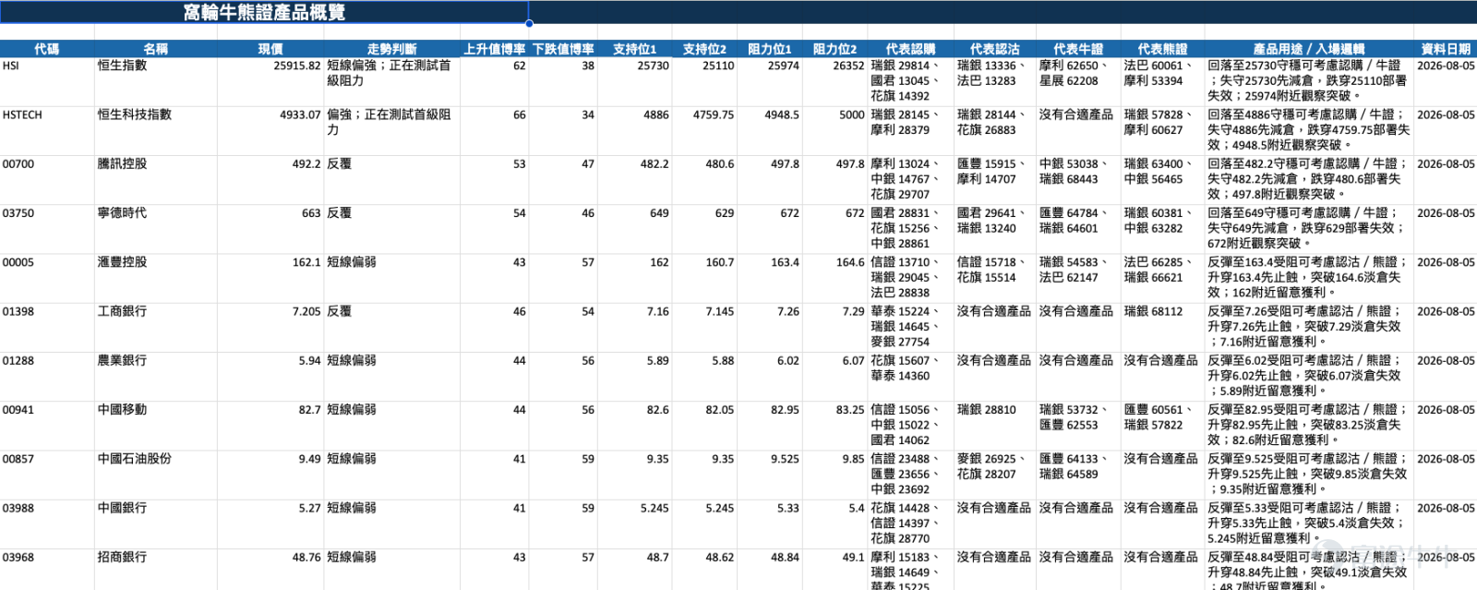Select the code cell 00857
The height and width of the screenshot is (590, 1477).
[x=47, y=475]
